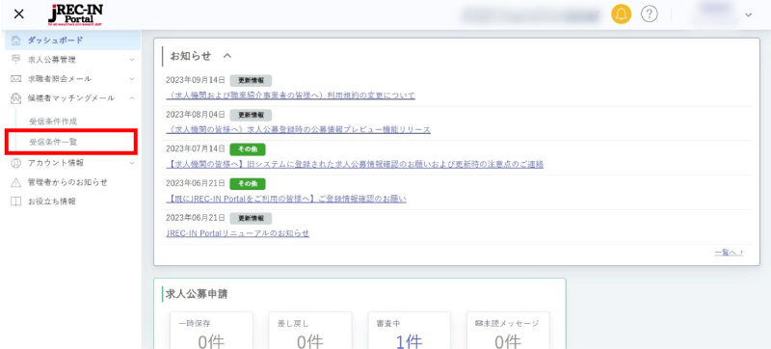Open 受信条件一覧 submenu item
The height and width of the screenshot is (349, 771).
click(x=53, y=142)
